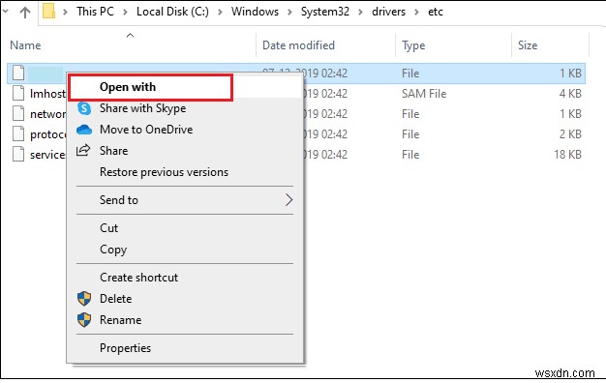
Task: Select the networks file name
Action: [x=48, y=114]
